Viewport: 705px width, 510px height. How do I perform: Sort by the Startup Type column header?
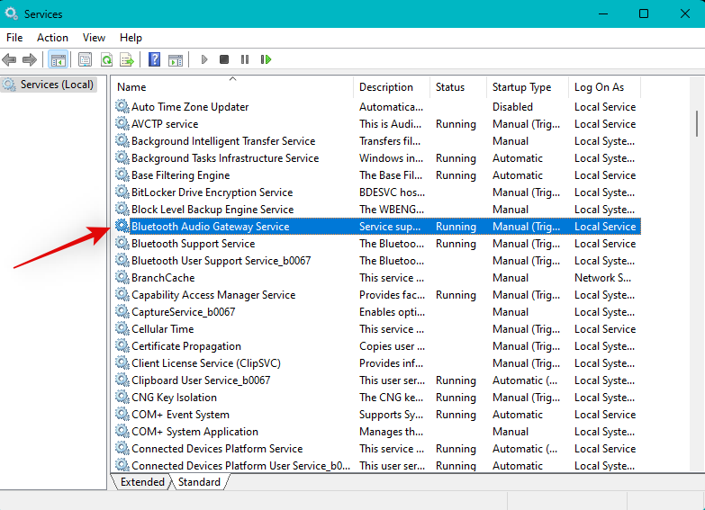528,87
